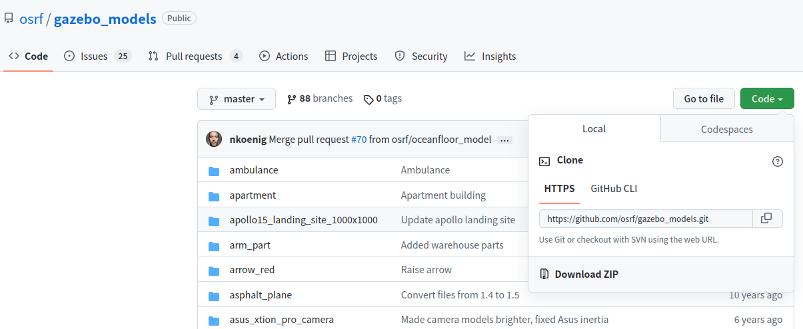Open the apollo15_landing_site_1000x1000 folder

(303, 220)
